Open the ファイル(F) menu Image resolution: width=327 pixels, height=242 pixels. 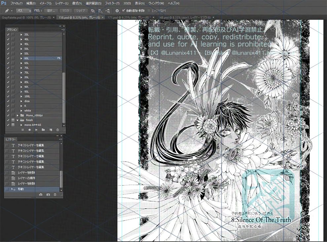point(17,3)
